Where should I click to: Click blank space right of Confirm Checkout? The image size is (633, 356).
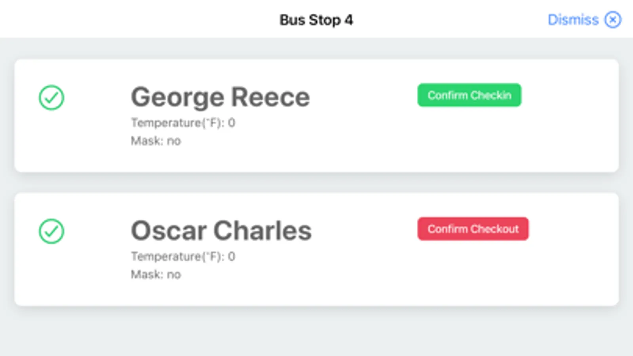pyautogui.click(x=574, y=229)
